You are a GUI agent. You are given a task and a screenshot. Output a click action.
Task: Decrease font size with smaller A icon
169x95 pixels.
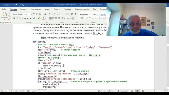tap(36, 14)
